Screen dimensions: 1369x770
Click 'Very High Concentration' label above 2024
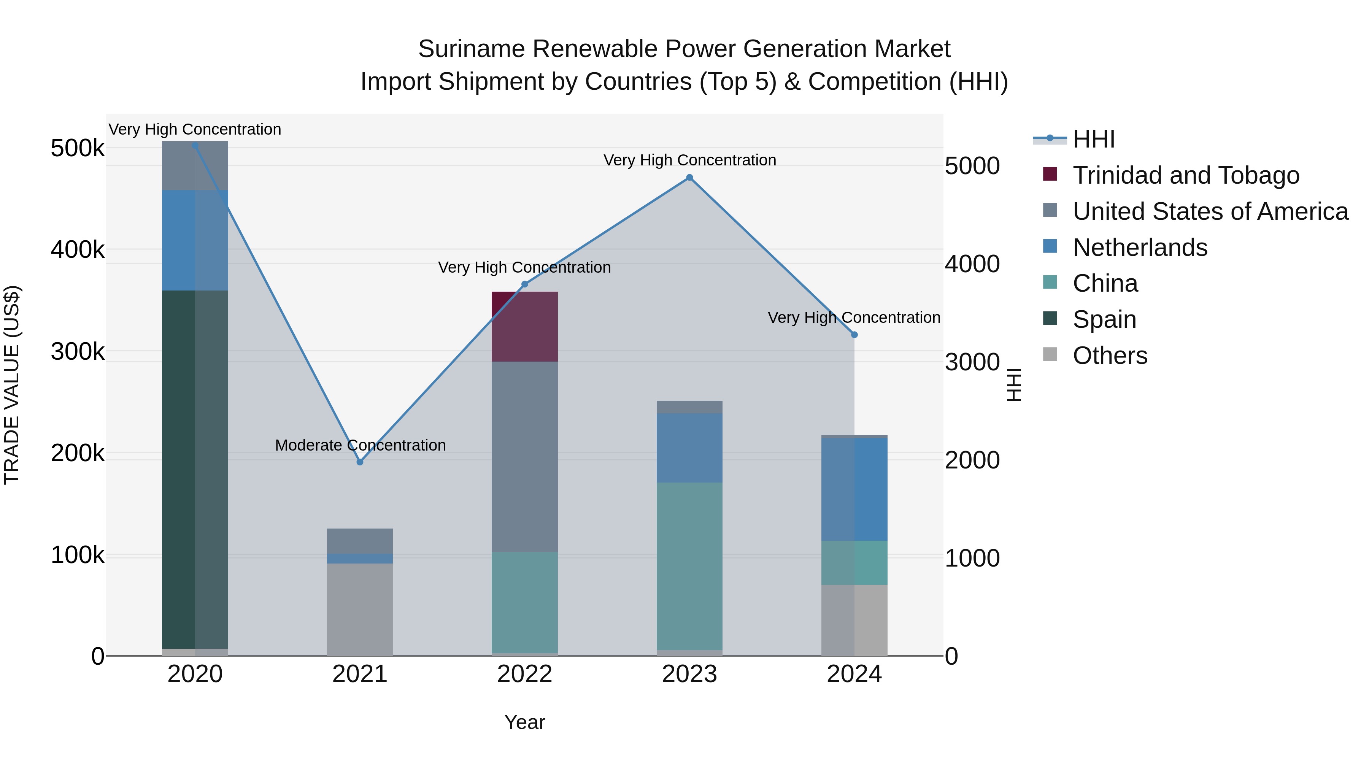(854, 317)
